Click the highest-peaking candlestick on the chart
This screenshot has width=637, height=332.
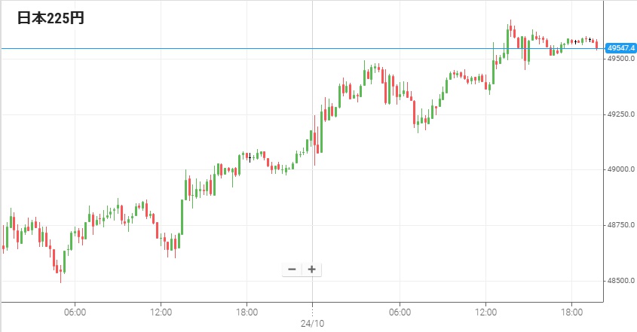click(x=510, y=30)
